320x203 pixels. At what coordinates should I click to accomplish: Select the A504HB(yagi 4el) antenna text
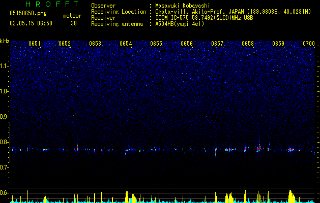(x=180, y=24)
